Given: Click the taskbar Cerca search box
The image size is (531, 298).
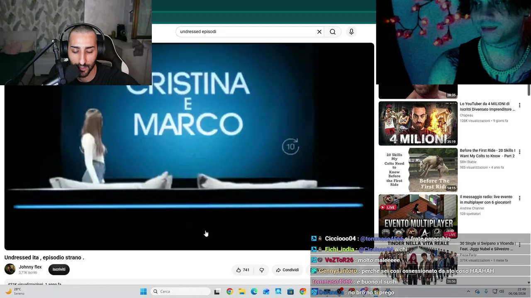Looking at the screenshot, I should (180, 291).
